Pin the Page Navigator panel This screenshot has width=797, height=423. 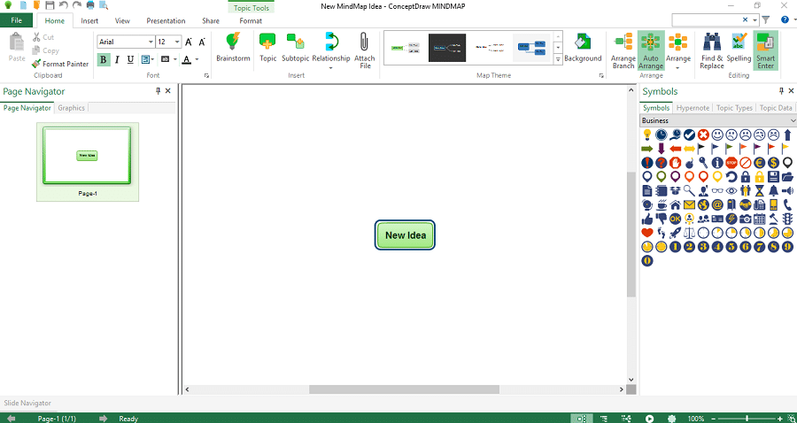158,91
